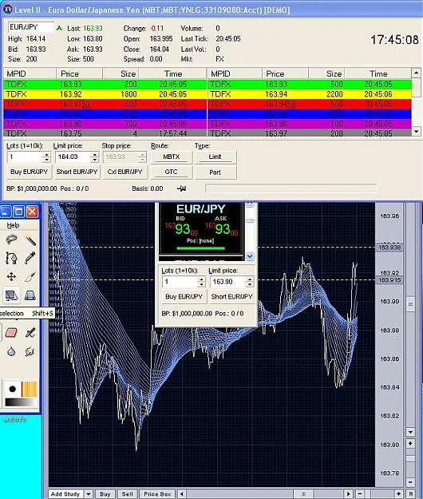
Task: Toggle the Price Box button
Action: [x=157, y=494]
